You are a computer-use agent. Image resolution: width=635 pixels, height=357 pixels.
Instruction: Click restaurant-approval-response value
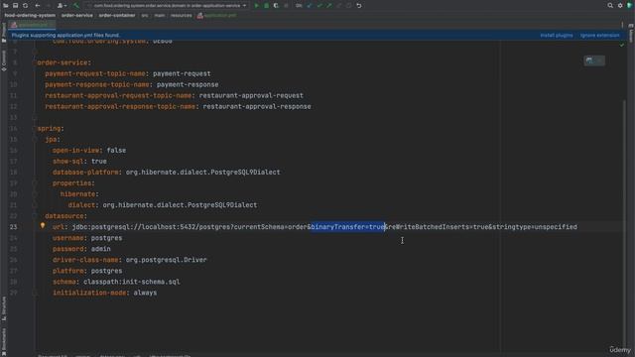point(257,106)
